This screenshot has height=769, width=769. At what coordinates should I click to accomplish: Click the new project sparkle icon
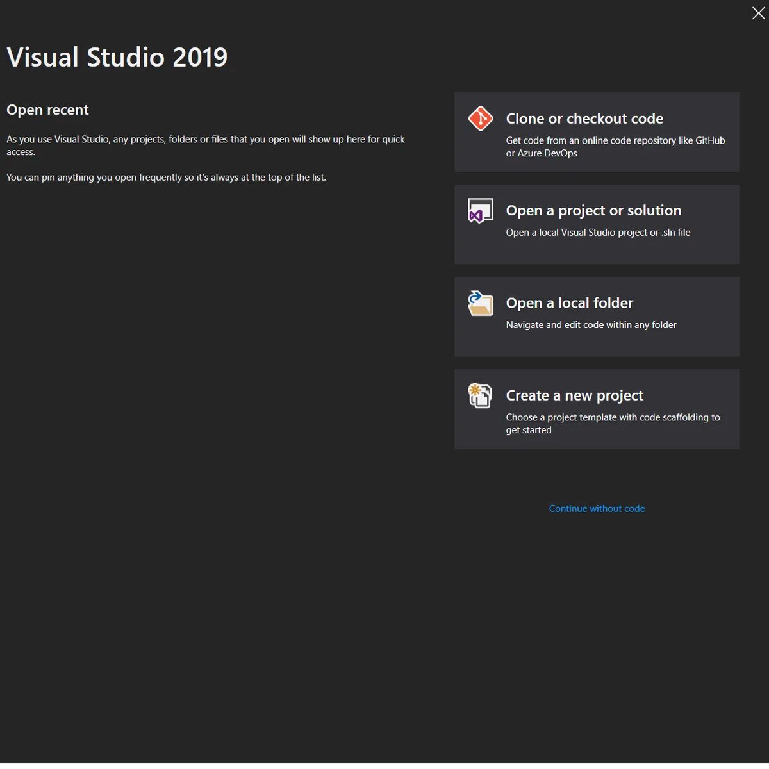[x=480, y=395]
